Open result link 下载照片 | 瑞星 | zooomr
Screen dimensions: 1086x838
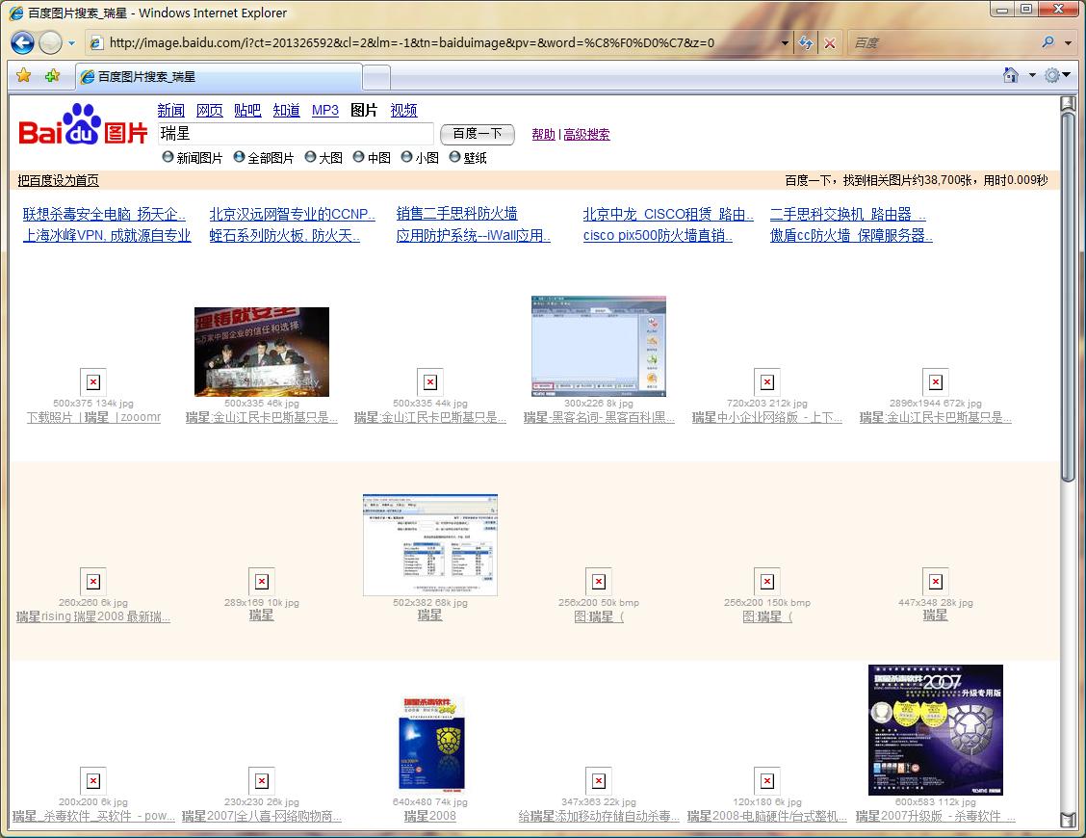[x=93, y=417]
